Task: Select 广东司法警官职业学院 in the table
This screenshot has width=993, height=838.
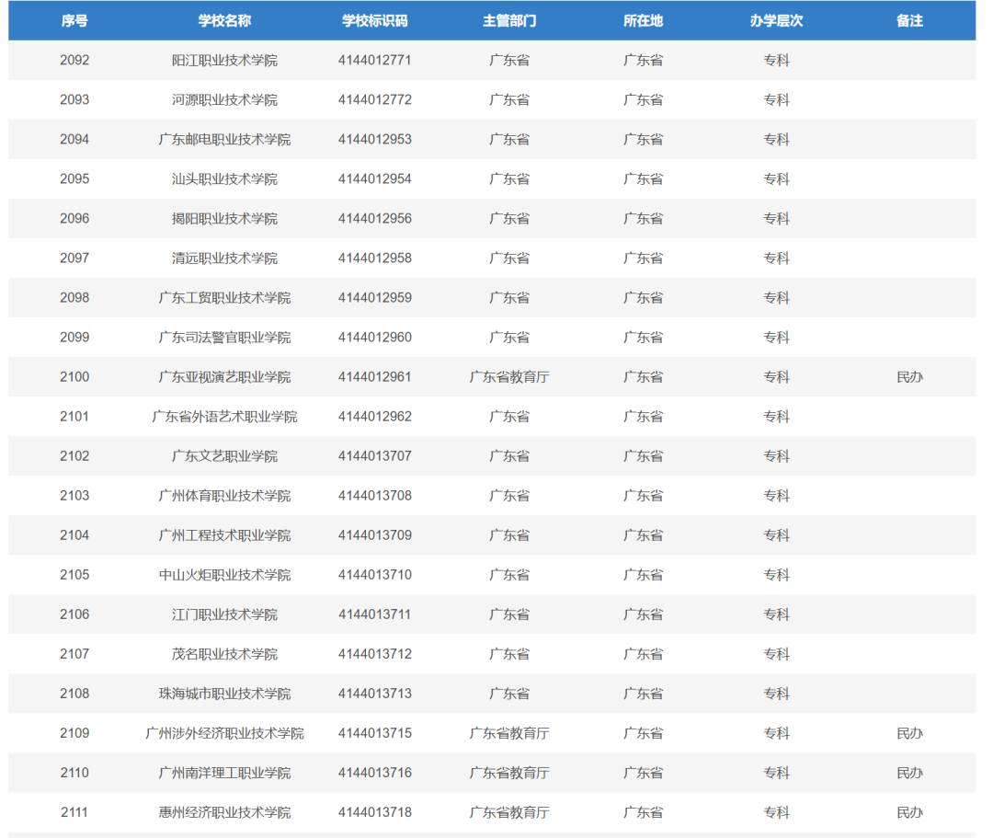Action: (224, 338)
